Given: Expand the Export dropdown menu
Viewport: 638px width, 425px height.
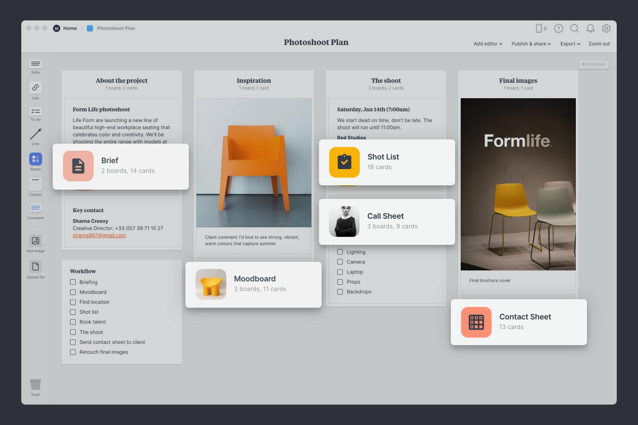Looking at the screenshot, I should pyautogui.click(x=570, y=44).
